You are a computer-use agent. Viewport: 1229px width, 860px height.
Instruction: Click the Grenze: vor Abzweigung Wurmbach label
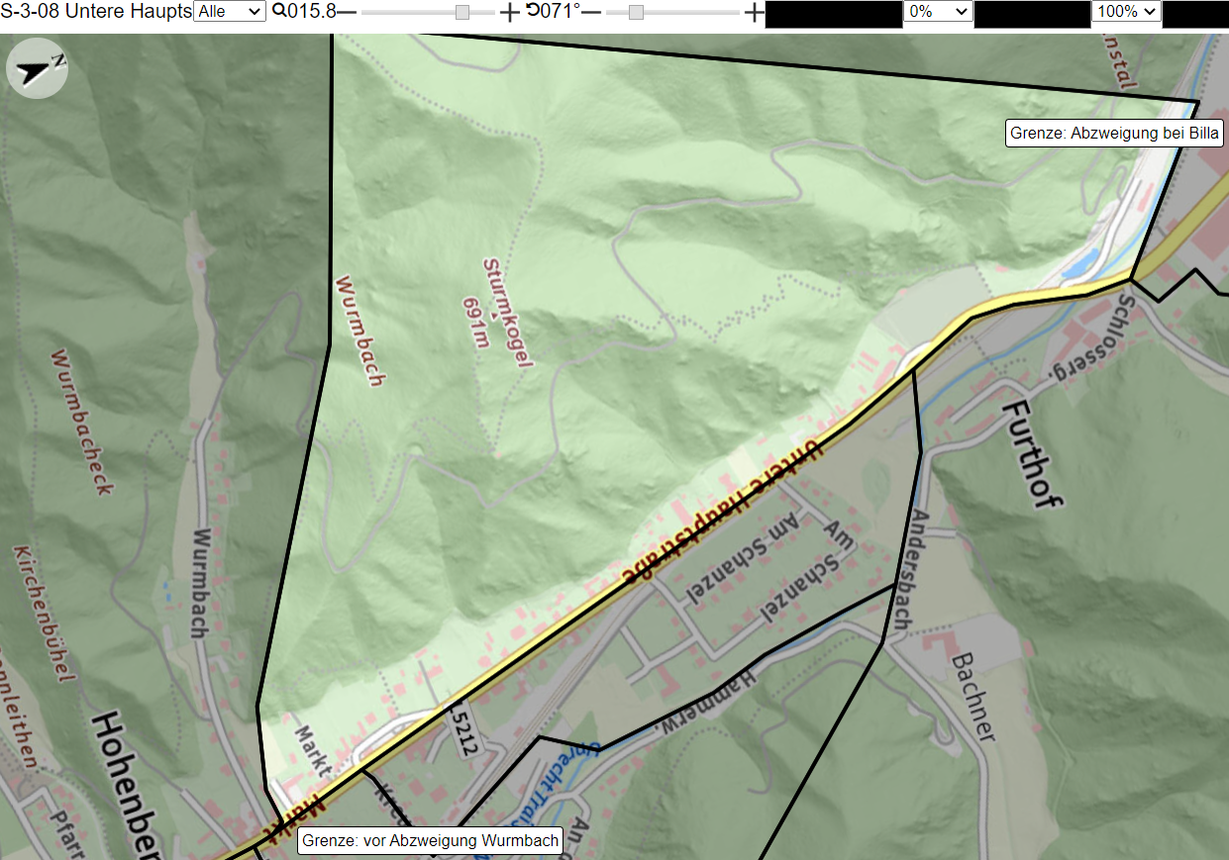click(x=431, y=841)
